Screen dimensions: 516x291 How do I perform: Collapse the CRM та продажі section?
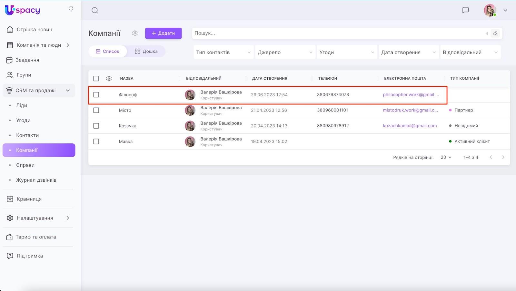coord(68,91)
